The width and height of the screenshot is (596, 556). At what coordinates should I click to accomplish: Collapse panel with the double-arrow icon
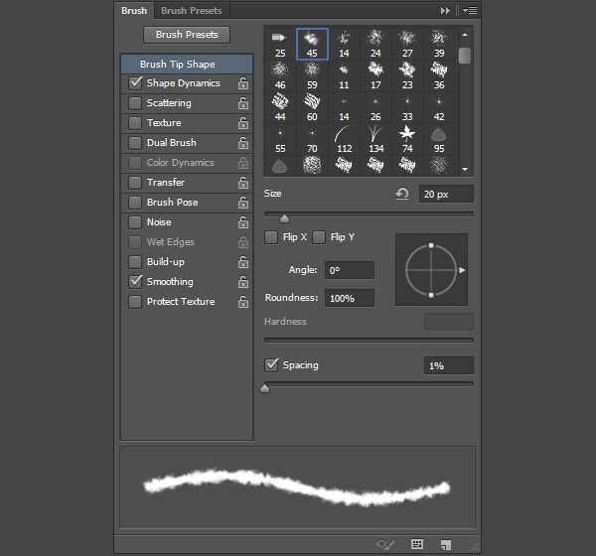point(445,10)
